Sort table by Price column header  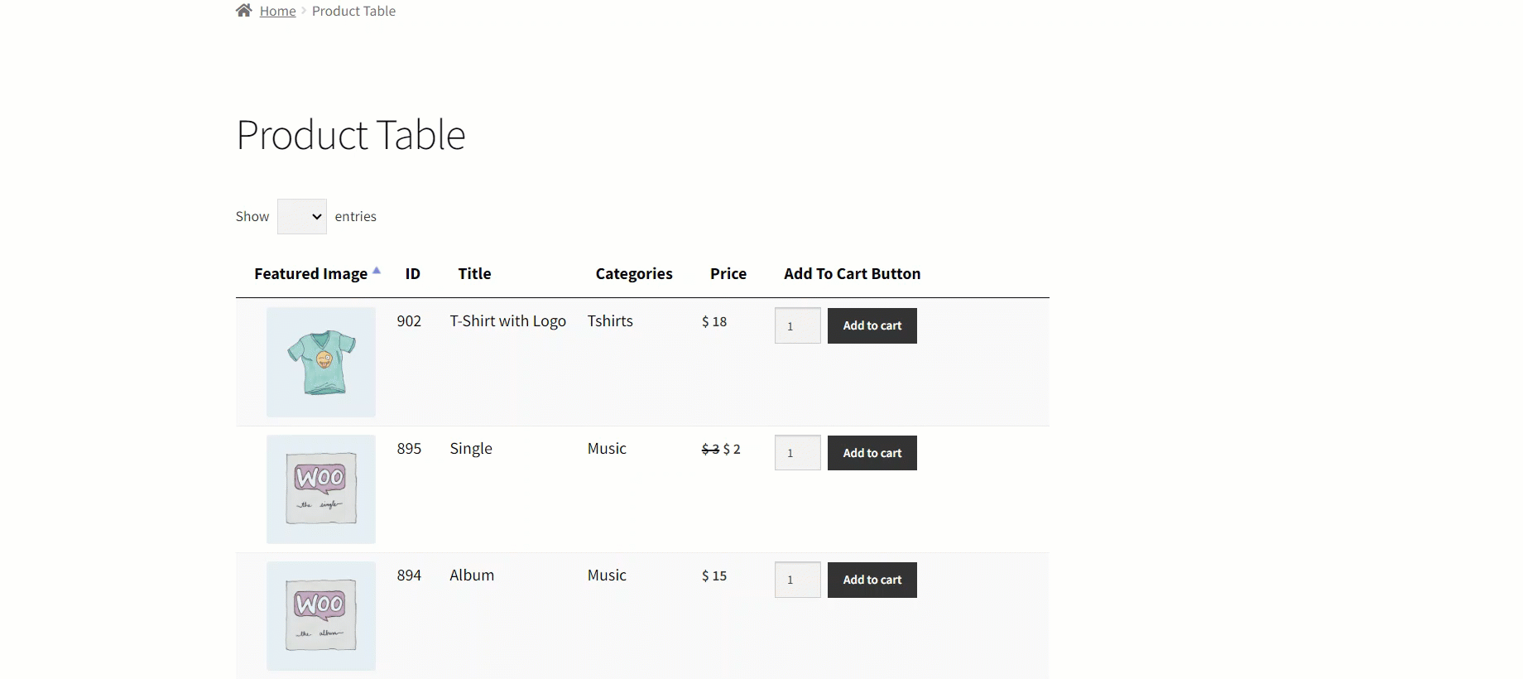(x=728, y=274)
